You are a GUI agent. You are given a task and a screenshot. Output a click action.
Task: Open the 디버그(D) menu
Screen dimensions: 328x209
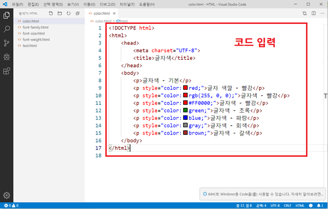pyautogui.click(x=107, y=4)
